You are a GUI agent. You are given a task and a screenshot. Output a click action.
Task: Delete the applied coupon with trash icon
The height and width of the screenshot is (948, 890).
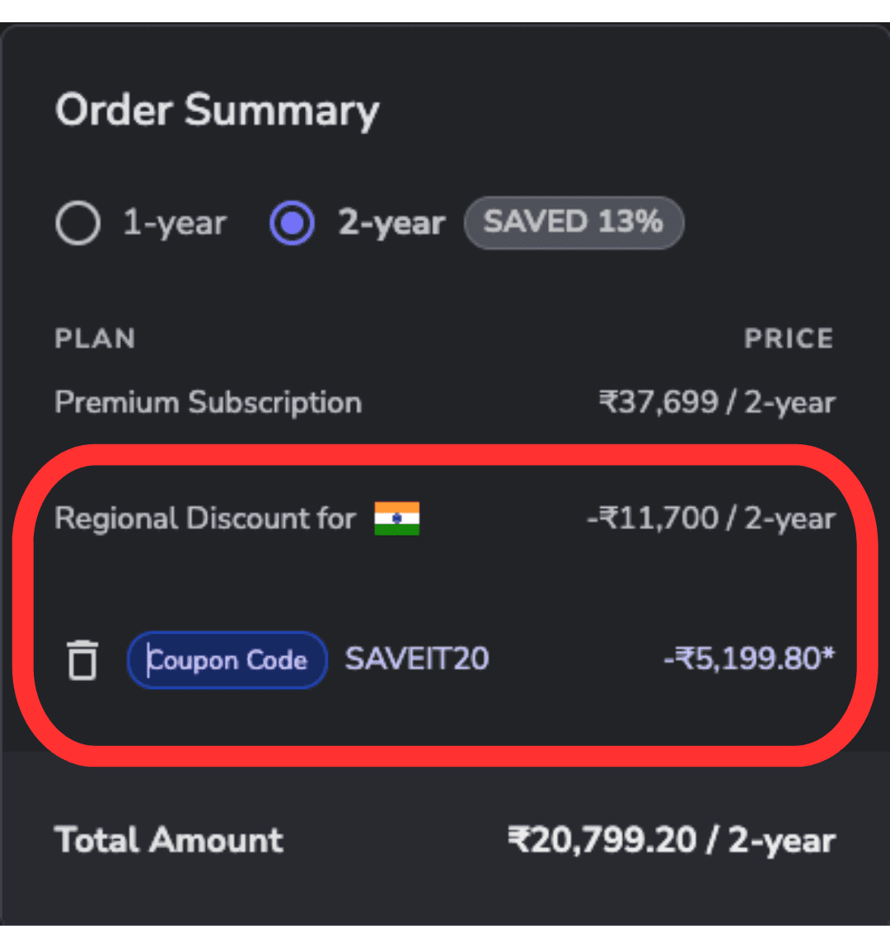[x=82, y=659]
